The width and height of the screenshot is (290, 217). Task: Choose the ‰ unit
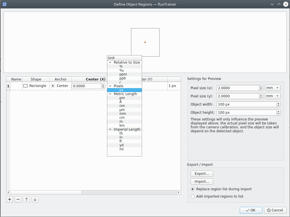(x=125, y=70)
